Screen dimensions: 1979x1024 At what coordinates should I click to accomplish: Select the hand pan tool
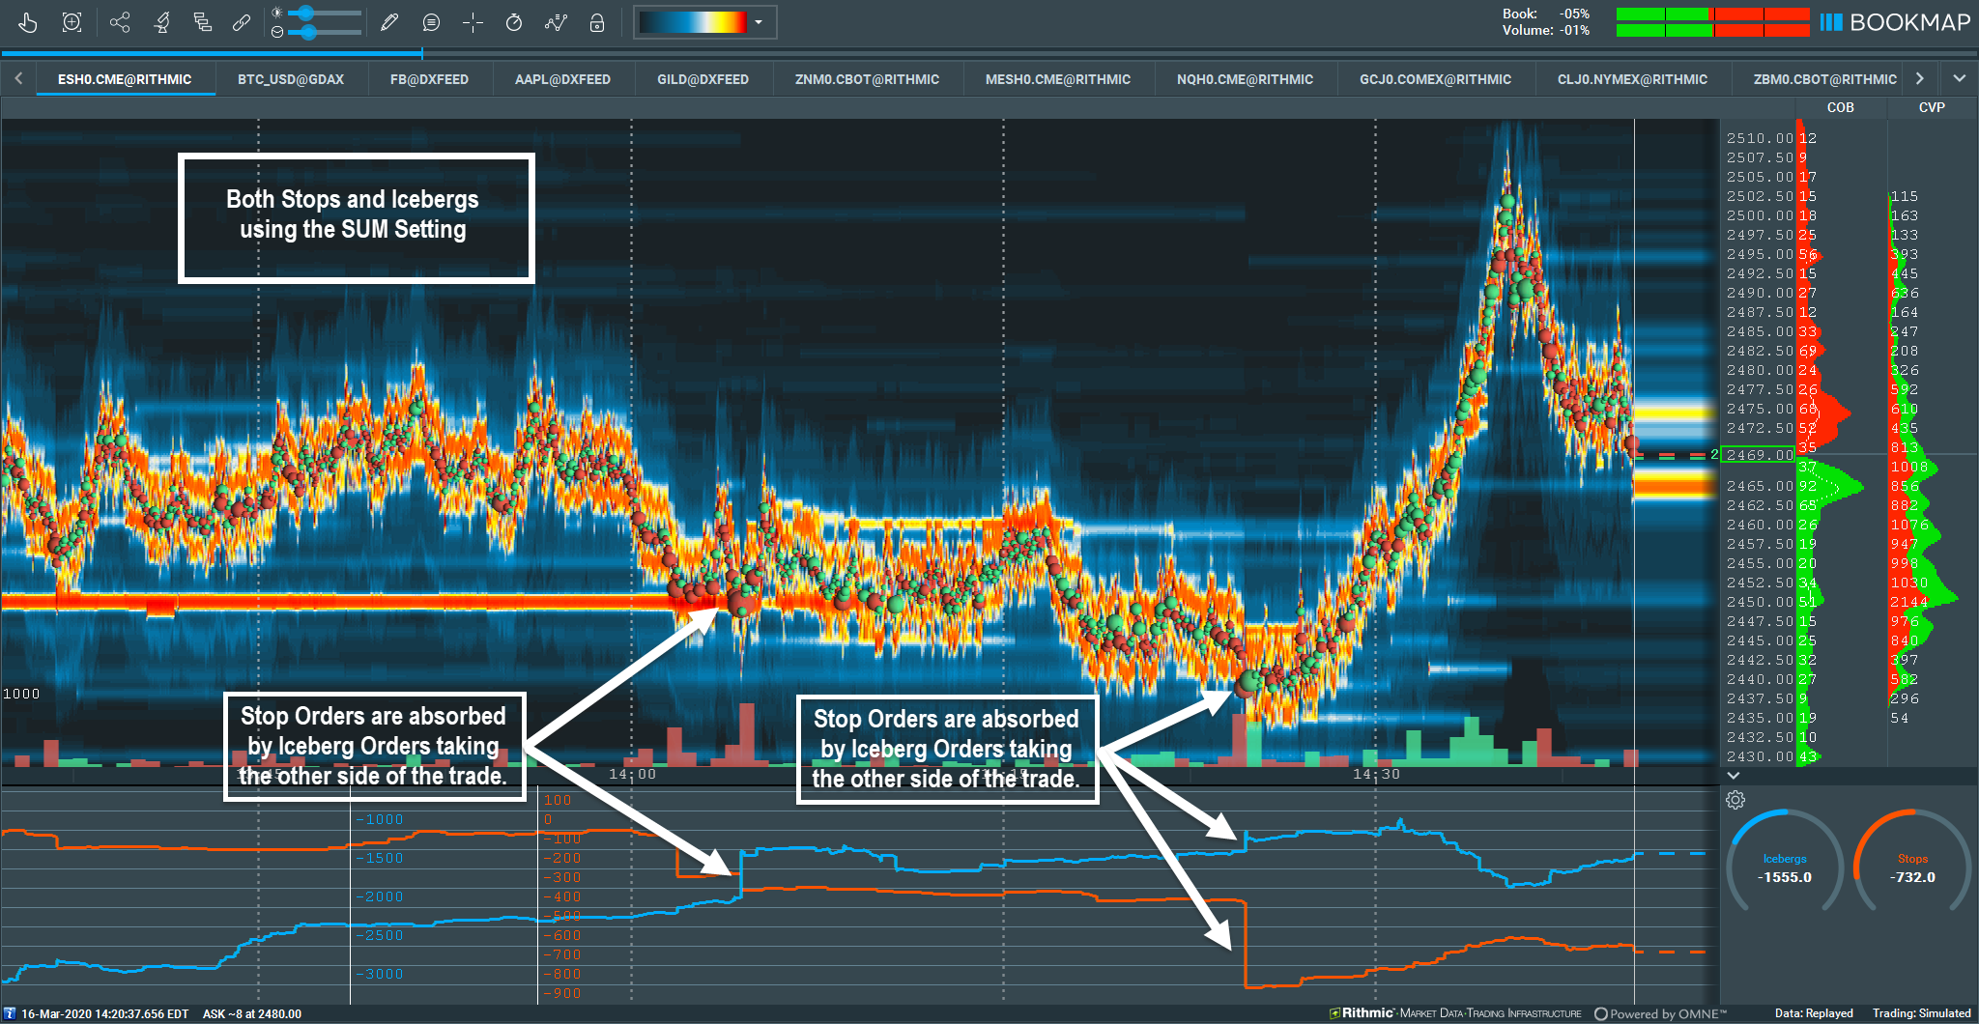[x=29, y=22]
